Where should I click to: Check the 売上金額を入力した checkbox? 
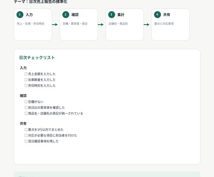26,74
